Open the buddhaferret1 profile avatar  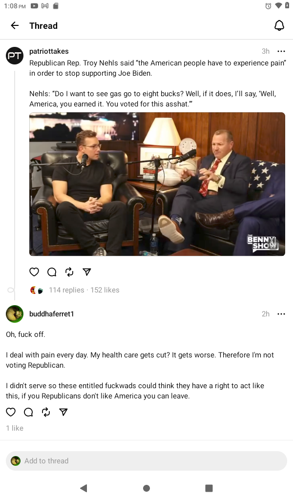click(15, 314)
